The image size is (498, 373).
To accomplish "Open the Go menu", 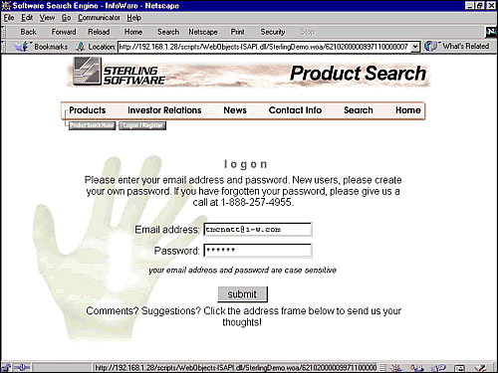I will coord(66,18).
